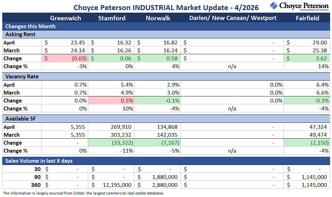Select Stamford April vacancy rate 5.4%
This screenshot has height=197, width=332.
point(111,85)
